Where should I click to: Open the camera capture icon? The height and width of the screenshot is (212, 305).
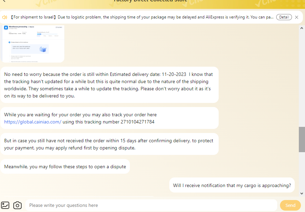[17, 205]
